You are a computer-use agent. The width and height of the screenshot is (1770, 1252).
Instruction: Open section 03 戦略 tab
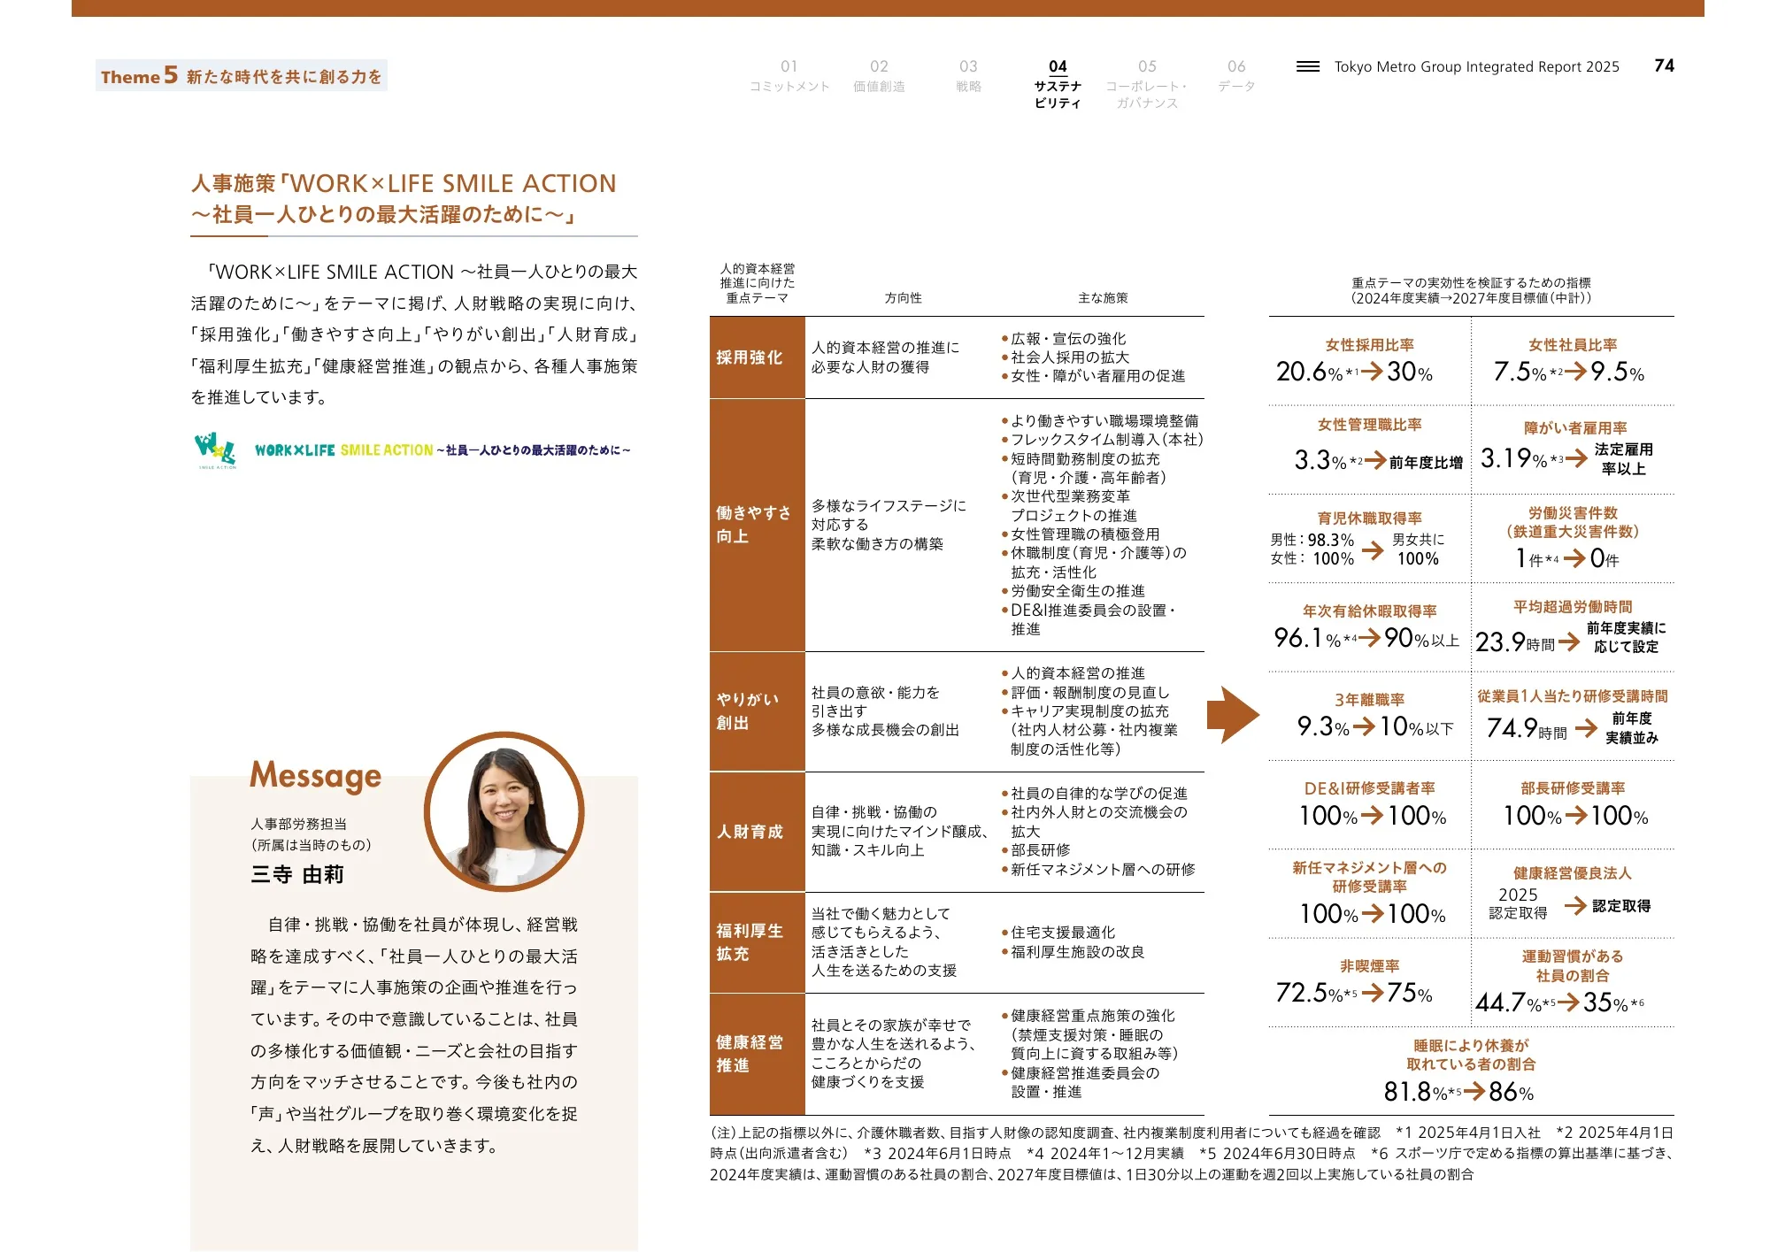pos(968,76)
